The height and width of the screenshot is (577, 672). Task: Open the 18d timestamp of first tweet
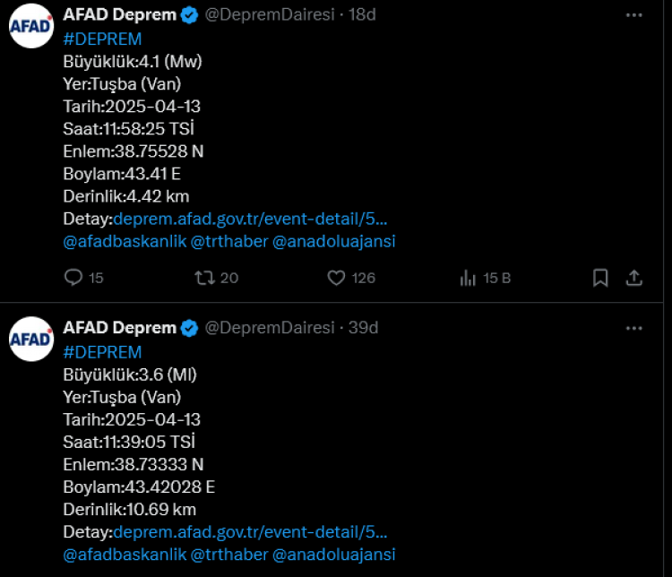coord(362,15)
